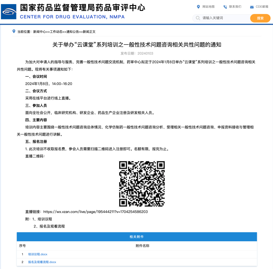Click the contact us phone icon
The width and height of the screenshot is (273, 269).
(x=225, y=7)
